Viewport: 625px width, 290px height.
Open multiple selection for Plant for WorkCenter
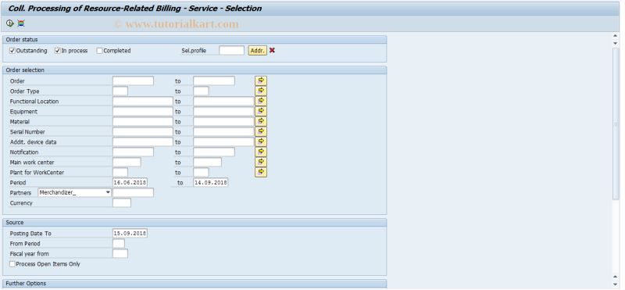tap(261, 172)
